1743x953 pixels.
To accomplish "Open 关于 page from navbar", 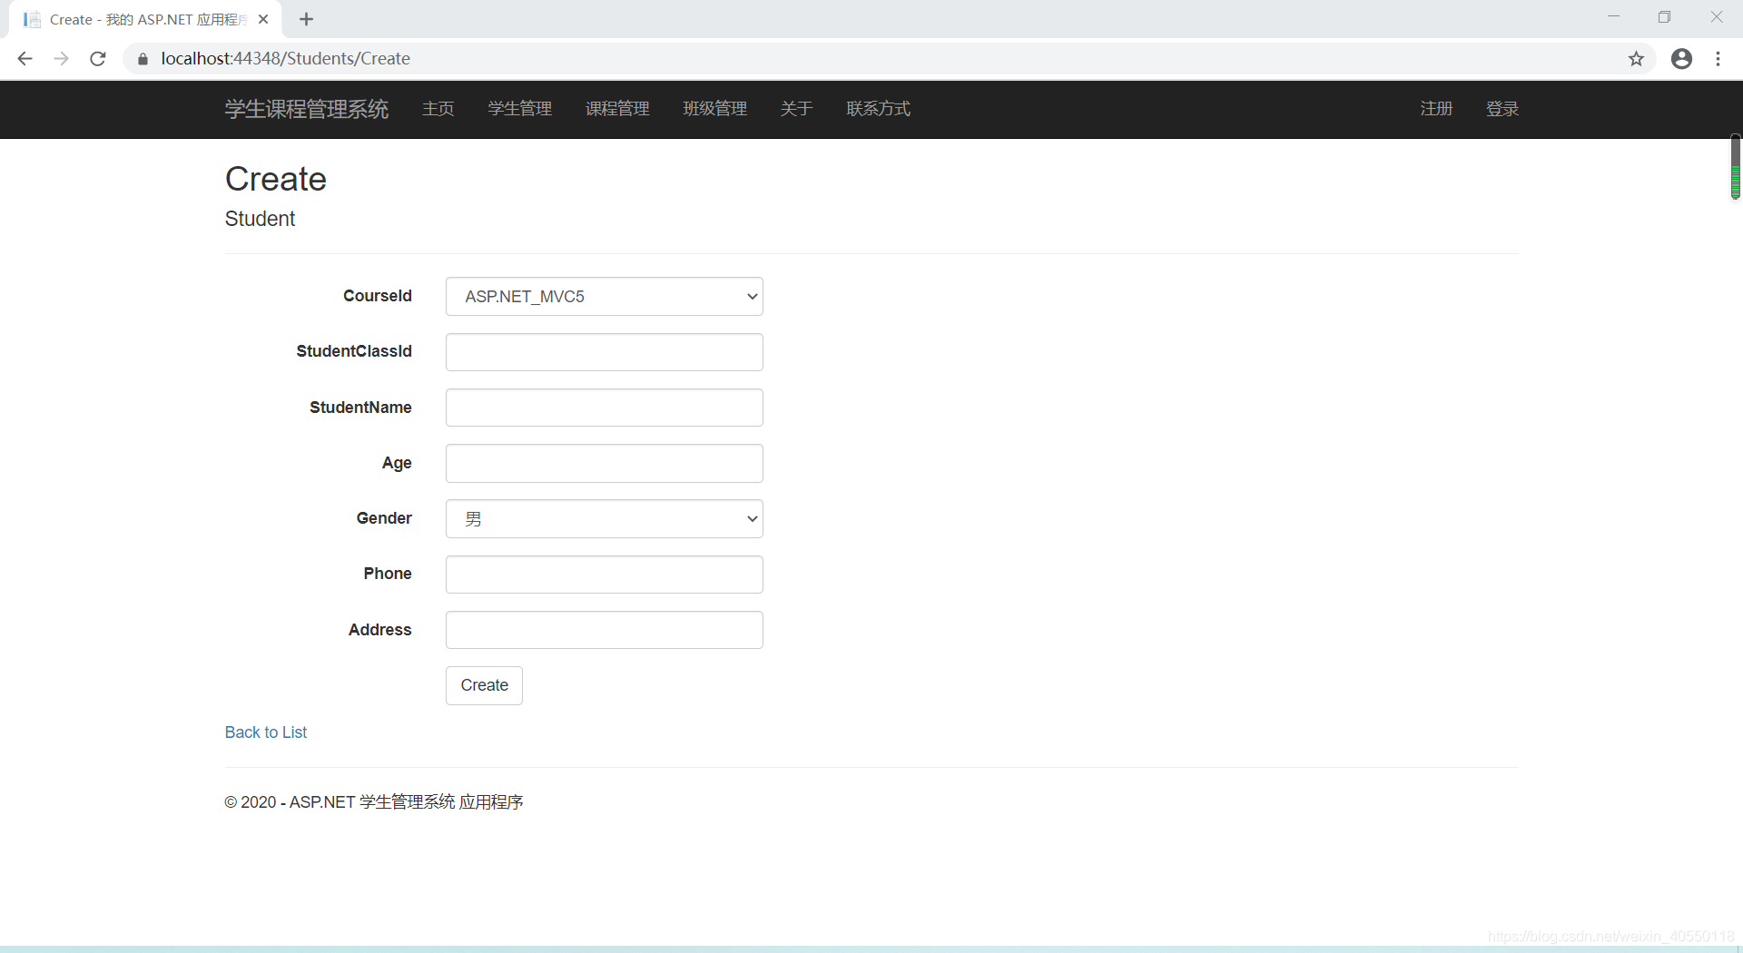I will pos(796,109).
